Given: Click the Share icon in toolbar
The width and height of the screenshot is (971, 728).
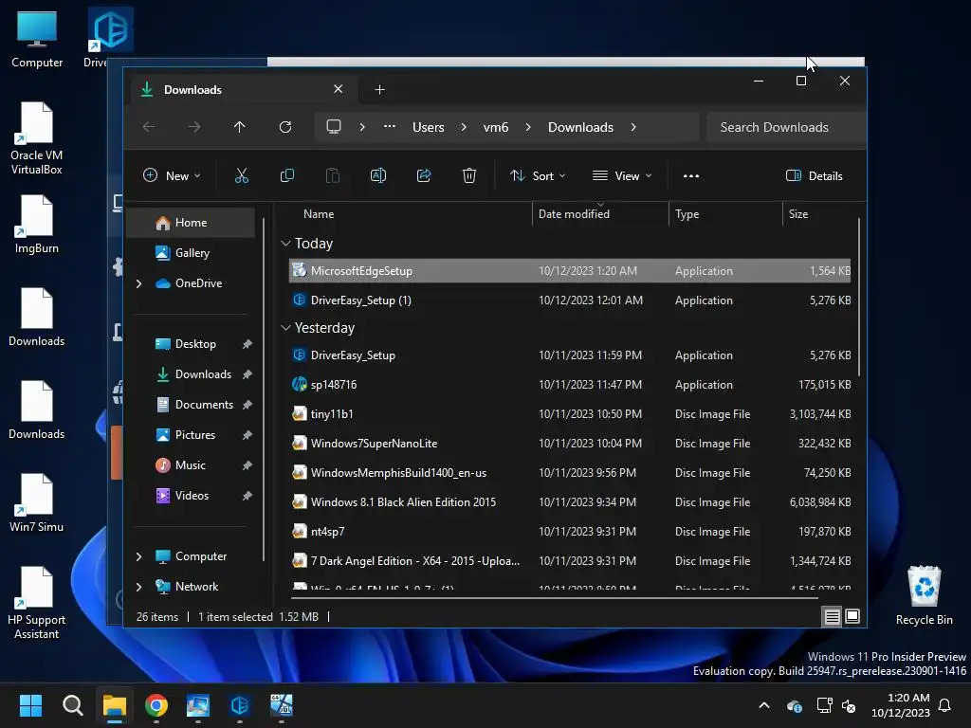Looking at the screenshot, I should click(424, 175).
